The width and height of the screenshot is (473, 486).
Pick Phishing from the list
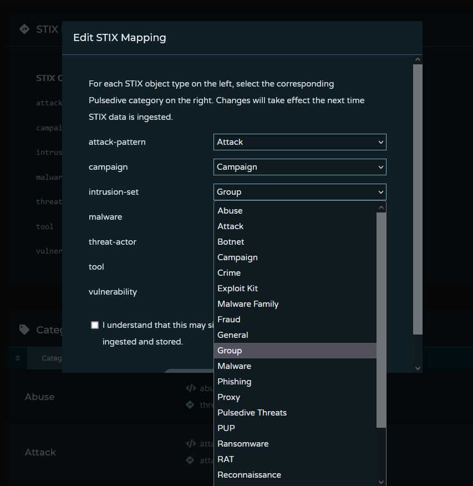click(x=295, y=382)
